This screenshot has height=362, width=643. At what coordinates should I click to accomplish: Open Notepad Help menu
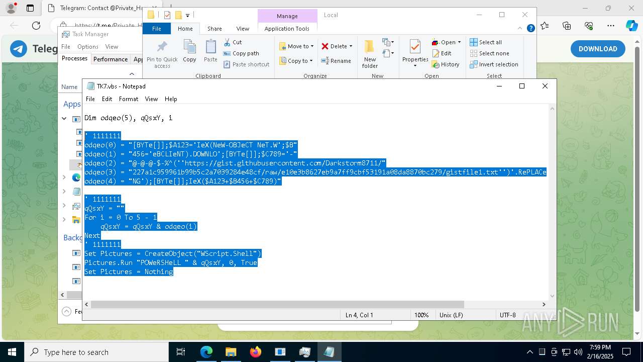(171, 99)
